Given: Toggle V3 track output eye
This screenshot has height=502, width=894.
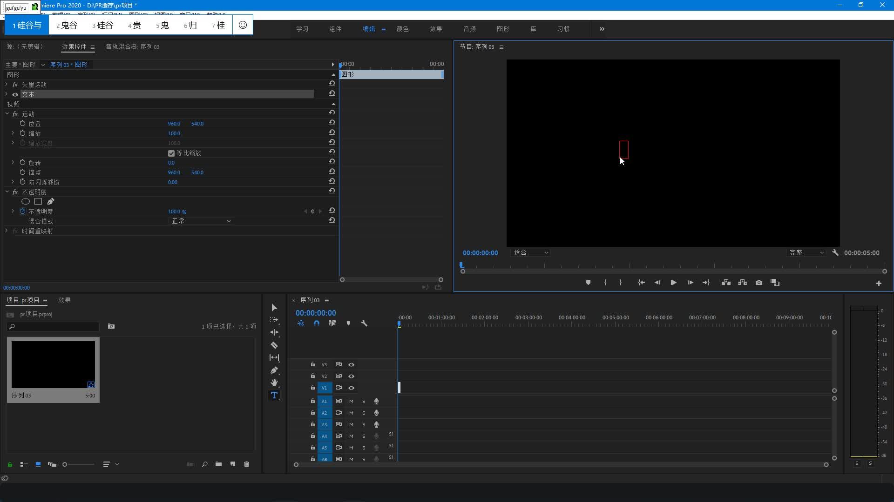Looking at the screenshot, I should pyautogui.click(x=352, y=365).
